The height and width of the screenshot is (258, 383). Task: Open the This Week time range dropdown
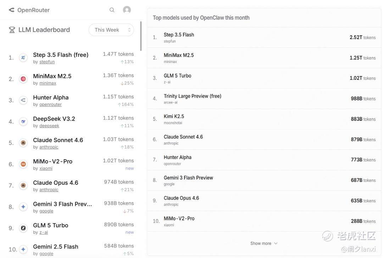click(111, 30)
